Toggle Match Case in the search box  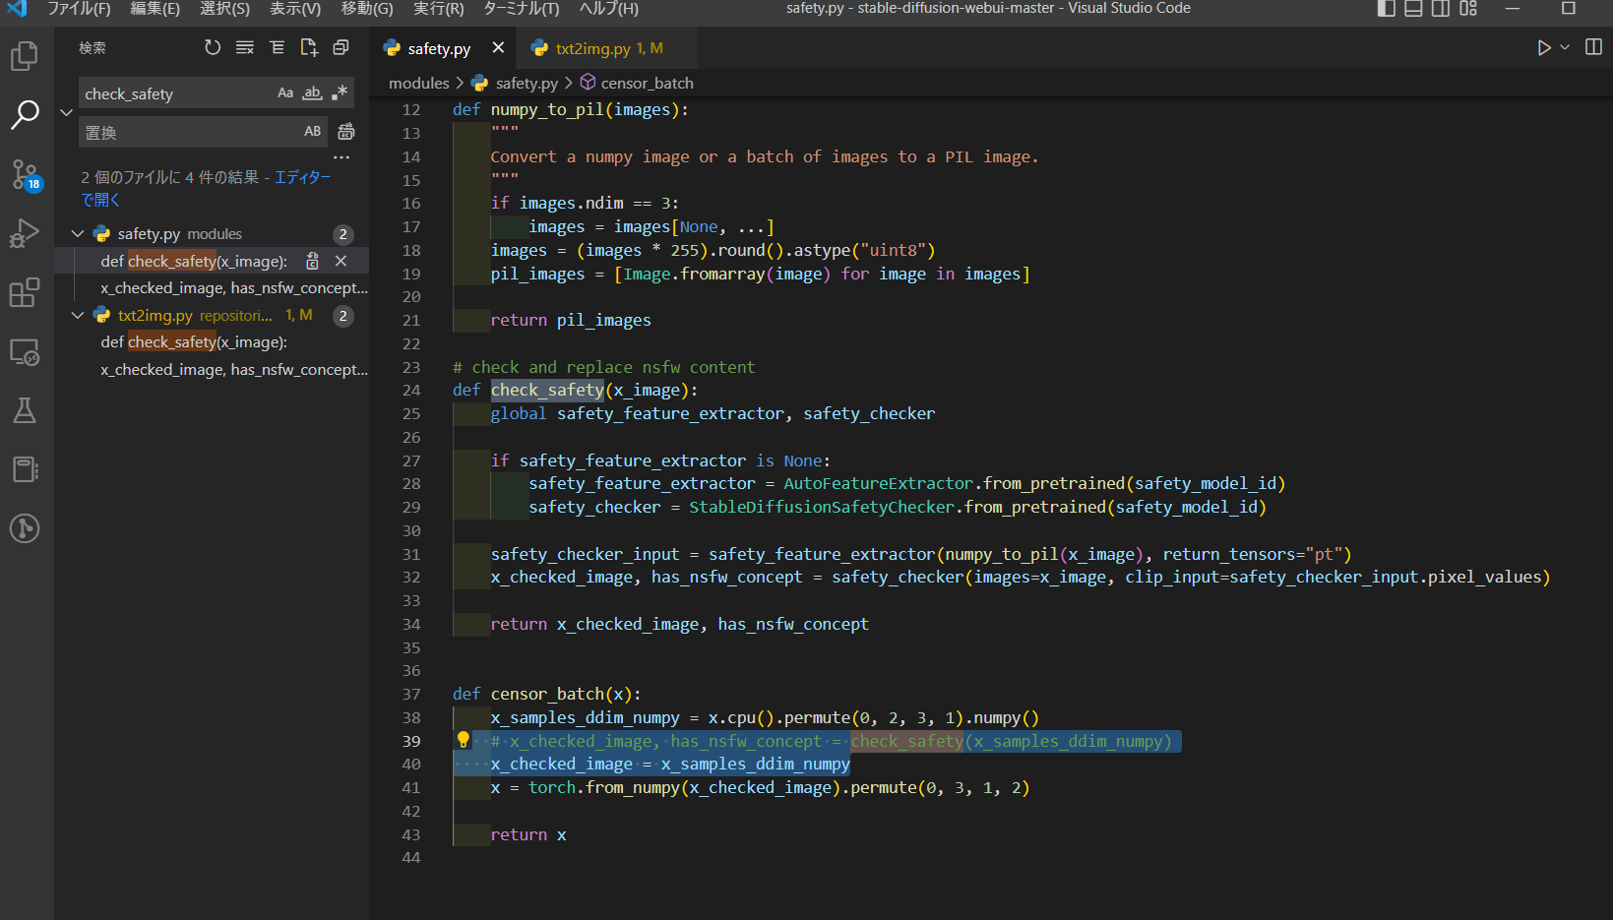(x=285, y=93)
